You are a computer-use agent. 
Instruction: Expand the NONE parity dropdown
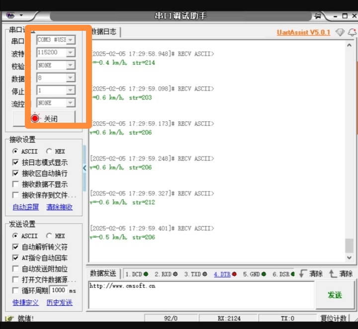pos(71,65)
